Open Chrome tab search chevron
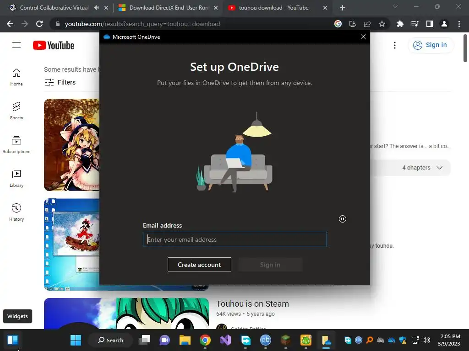The width and height of the screenshot is (469, 351). [x=395, y=6]
